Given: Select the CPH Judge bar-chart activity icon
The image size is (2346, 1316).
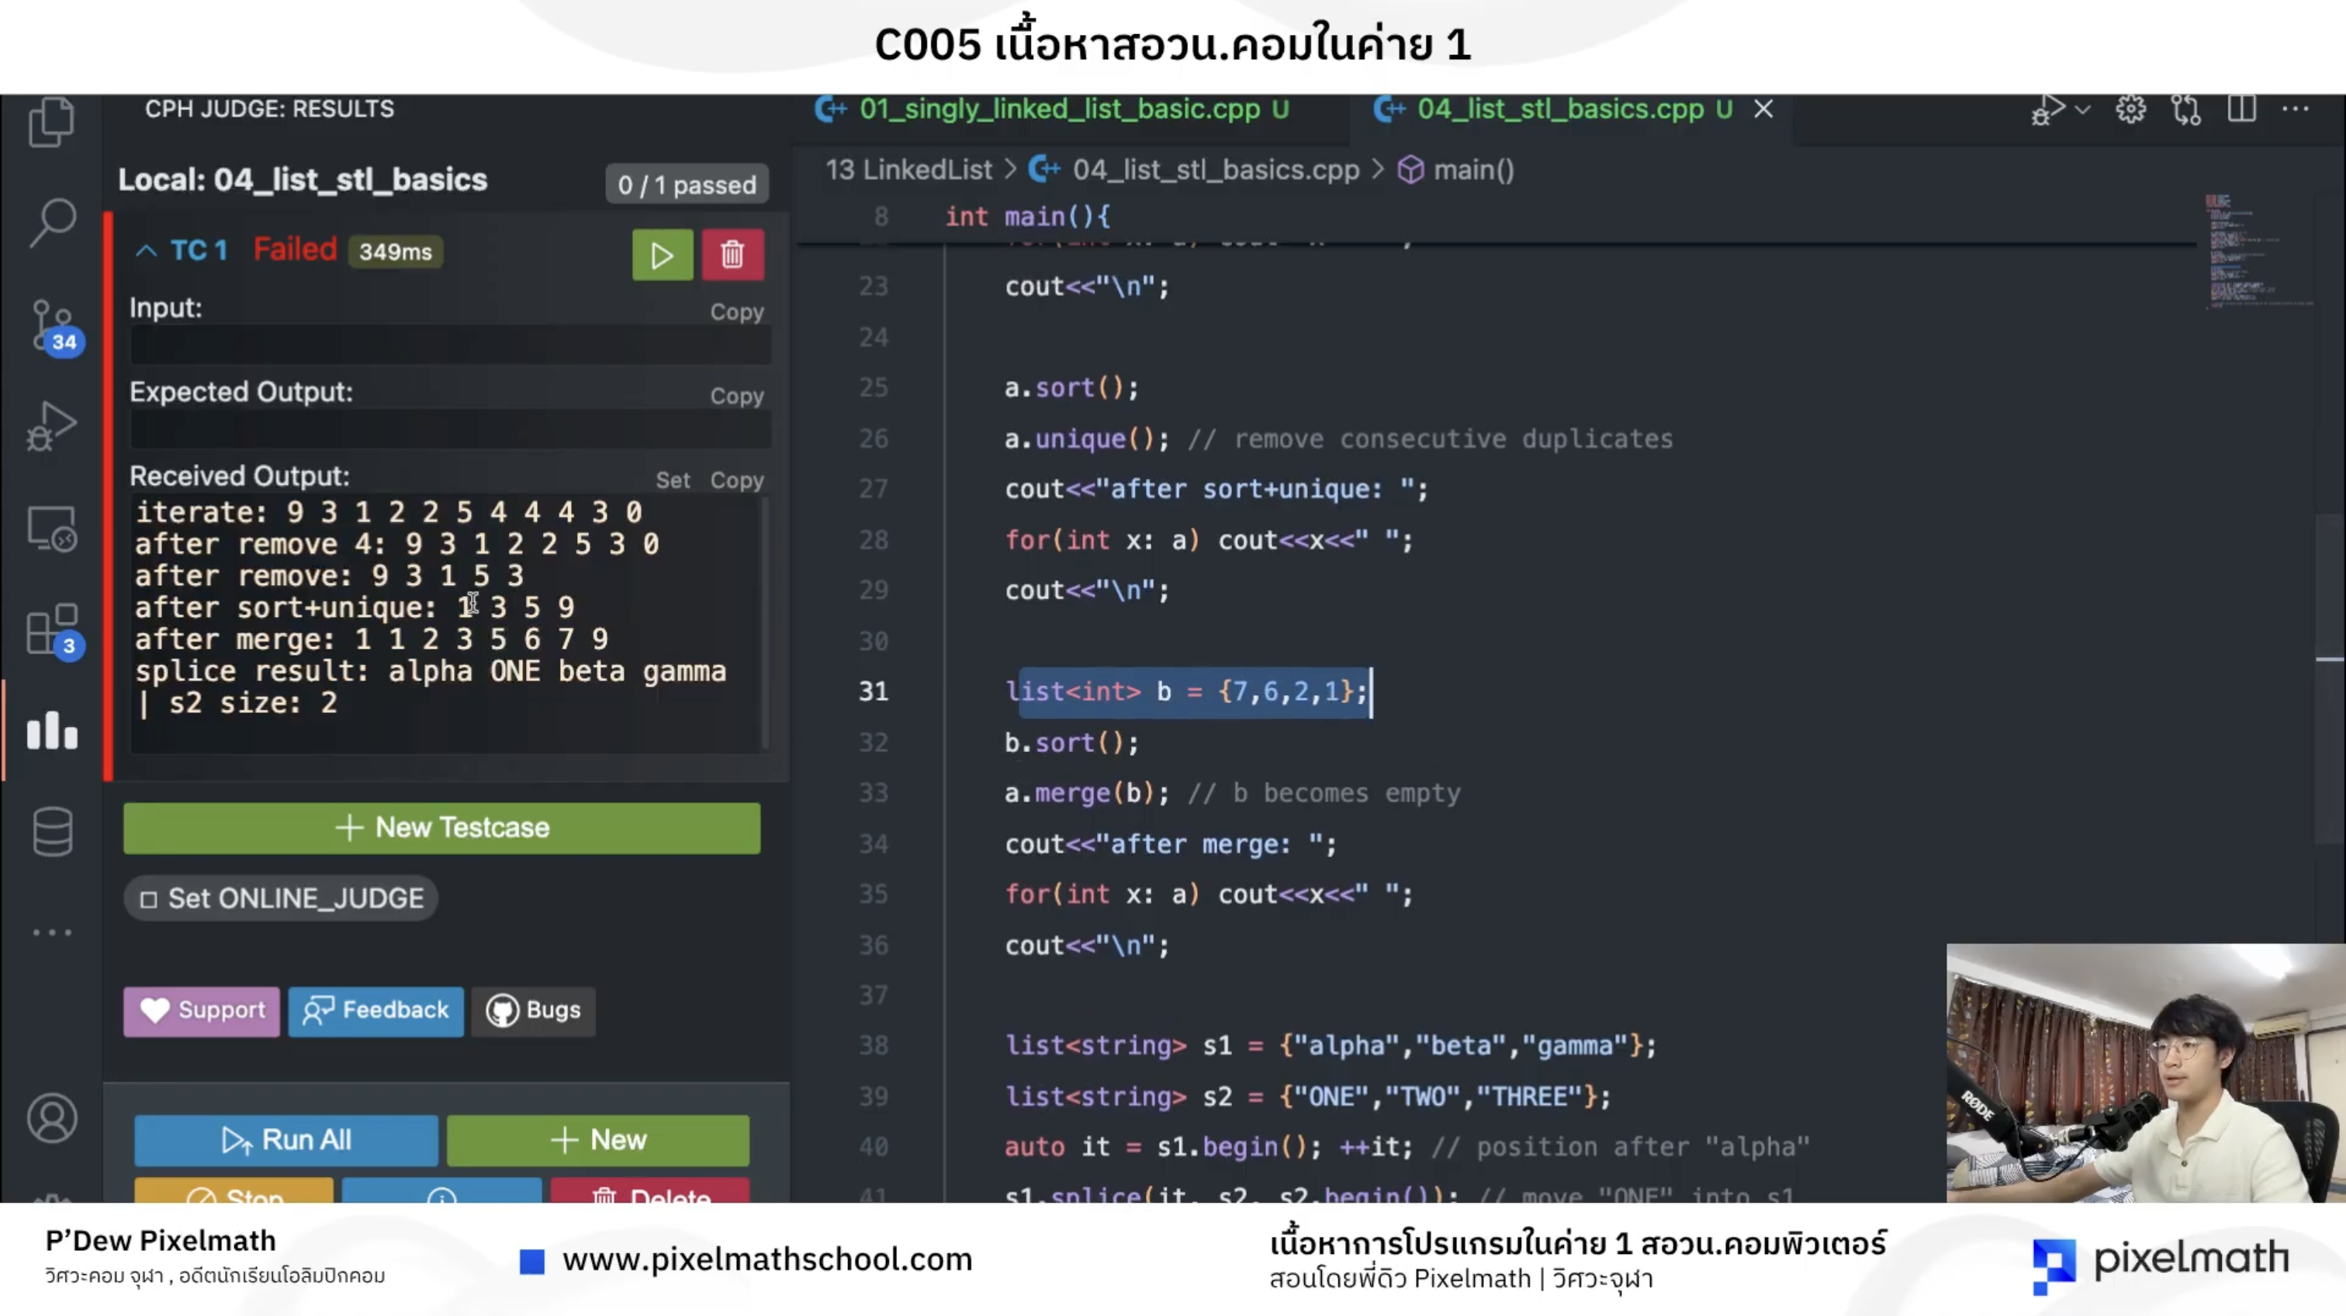Looking at the screenshot, I should coord(52,731).
